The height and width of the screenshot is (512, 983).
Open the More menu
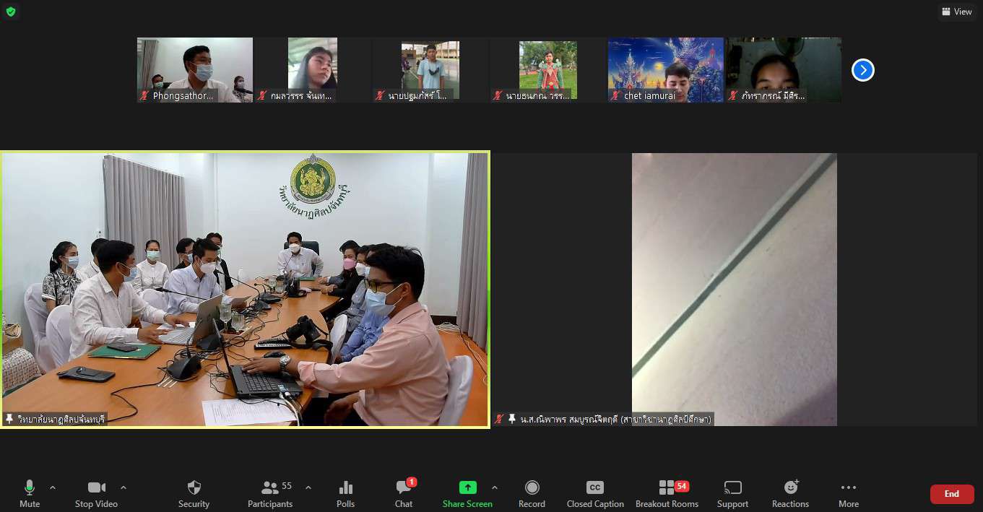point(849,493)
